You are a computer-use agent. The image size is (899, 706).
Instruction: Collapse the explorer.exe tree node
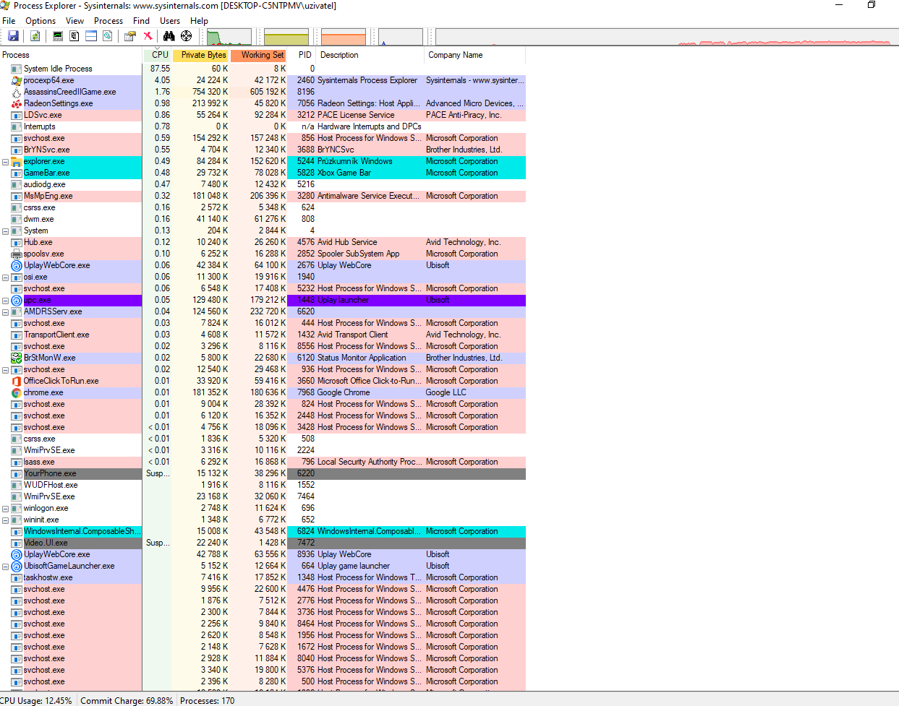click(x=5, y=162)
